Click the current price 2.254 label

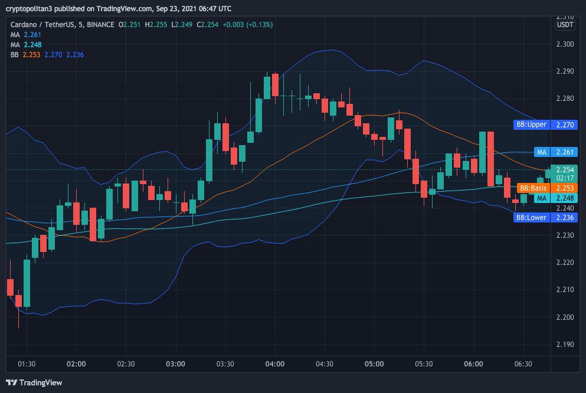tap(565, 169)
